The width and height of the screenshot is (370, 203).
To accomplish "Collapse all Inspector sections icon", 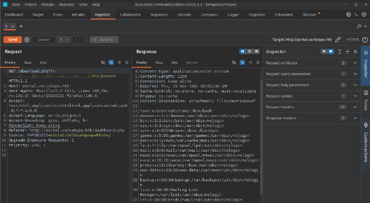I will (x=347, y=51).
